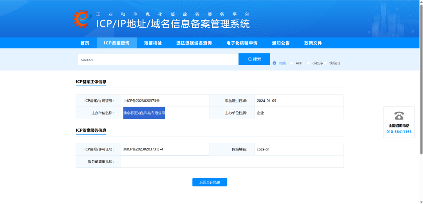Click the search field containing coze.cn
Image resolution: width=423 pixels, height=204 pixels.
(x=158, y=59)
